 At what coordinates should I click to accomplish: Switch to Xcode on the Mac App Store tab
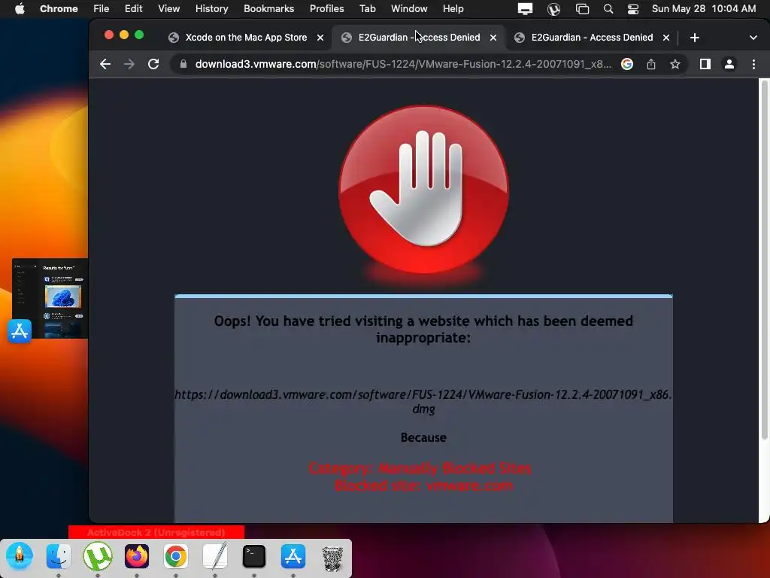tap(246, 38)
